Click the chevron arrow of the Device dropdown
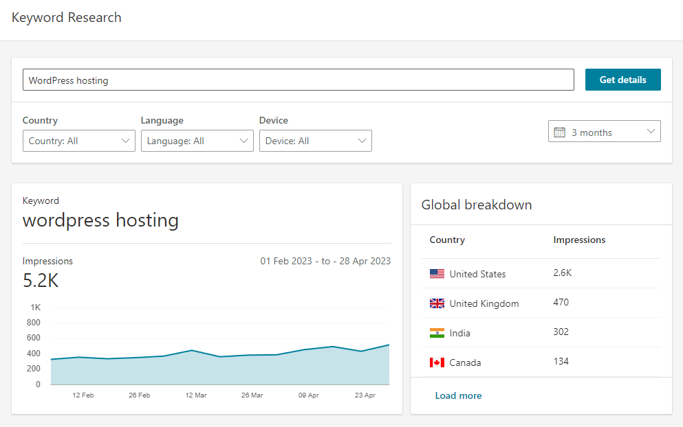This screenshot has width=683, height=427. tap(362, 141)
